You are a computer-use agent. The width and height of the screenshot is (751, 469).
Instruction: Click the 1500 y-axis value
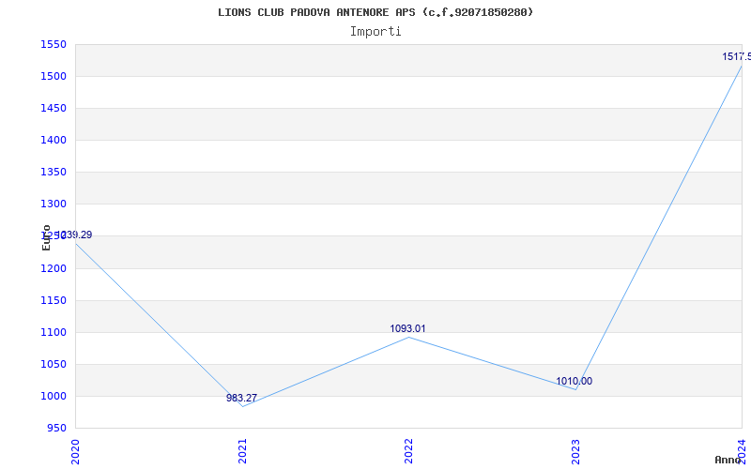tap(54, 77)
